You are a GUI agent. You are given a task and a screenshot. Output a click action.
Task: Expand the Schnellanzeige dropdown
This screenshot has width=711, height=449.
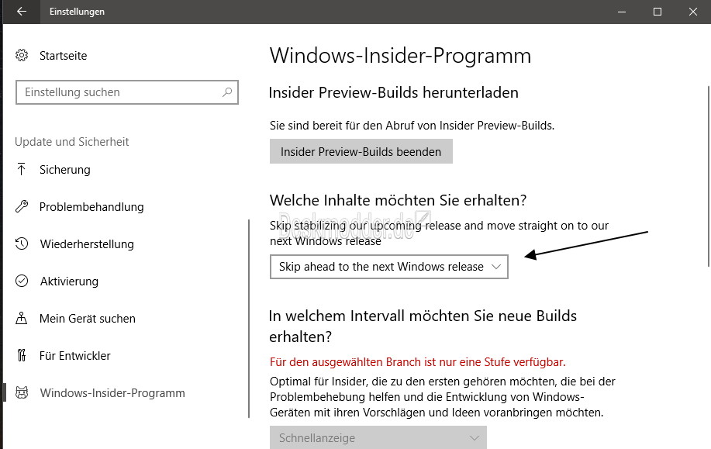(378, 437)
